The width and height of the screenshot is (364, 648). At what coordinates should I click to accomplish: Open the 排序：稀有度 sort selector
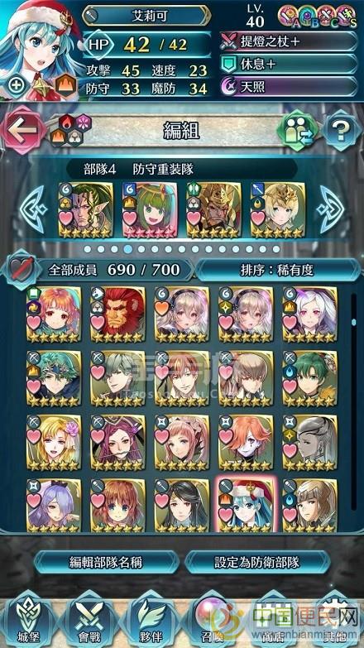tap(277, 271)
